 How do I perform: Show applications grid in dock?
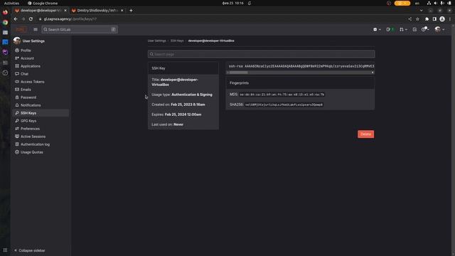click(5, 250)
